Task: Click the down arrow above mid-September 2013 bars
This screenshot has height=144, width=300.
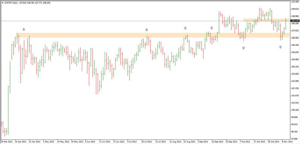Action: point(211,28)
